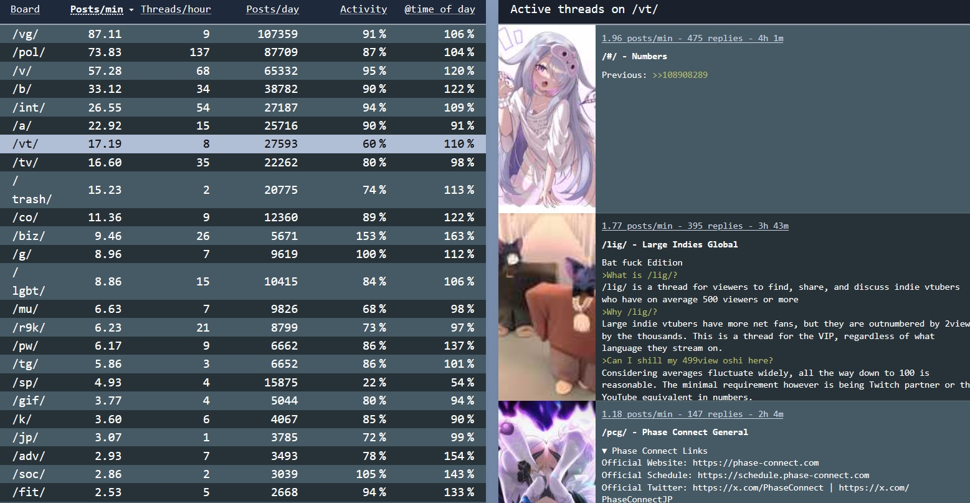
Task: Select the /biz/ board row
Action: pos(243,236)
